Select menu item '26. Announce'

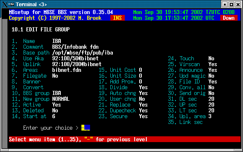pyautogui.click(x=185, y=70)
